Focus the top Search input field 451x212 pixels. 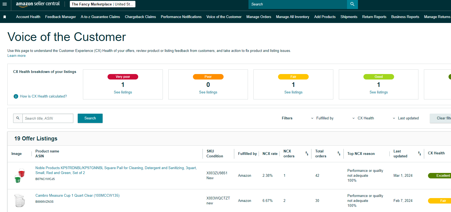[298, 4]
